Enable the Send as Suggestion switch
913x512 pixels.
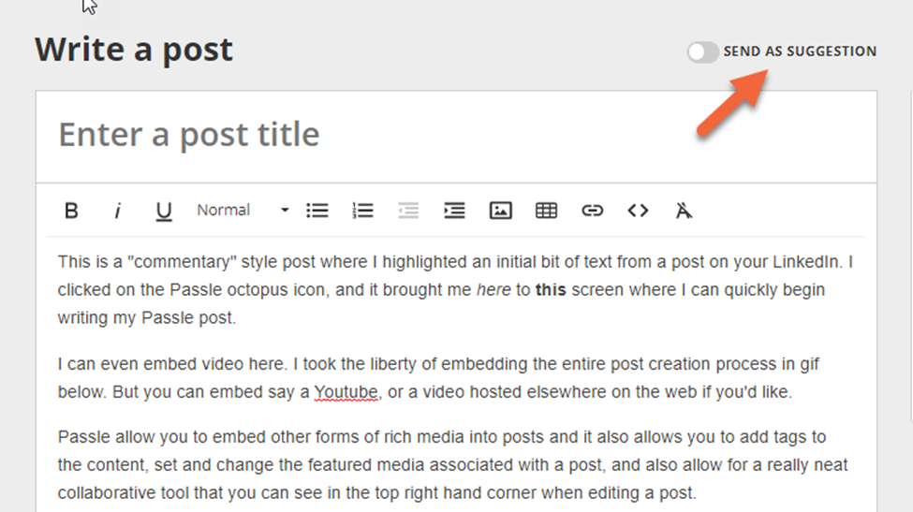(x=702, y=52)
